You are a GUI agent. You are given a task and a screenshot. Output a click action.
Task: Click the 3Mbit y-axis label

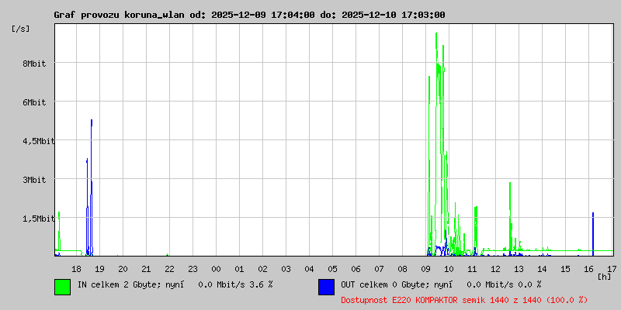pos(34,180)
